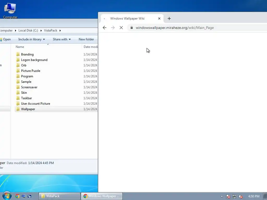
Task: Select the Program folder name
Action: click(27, 76)
